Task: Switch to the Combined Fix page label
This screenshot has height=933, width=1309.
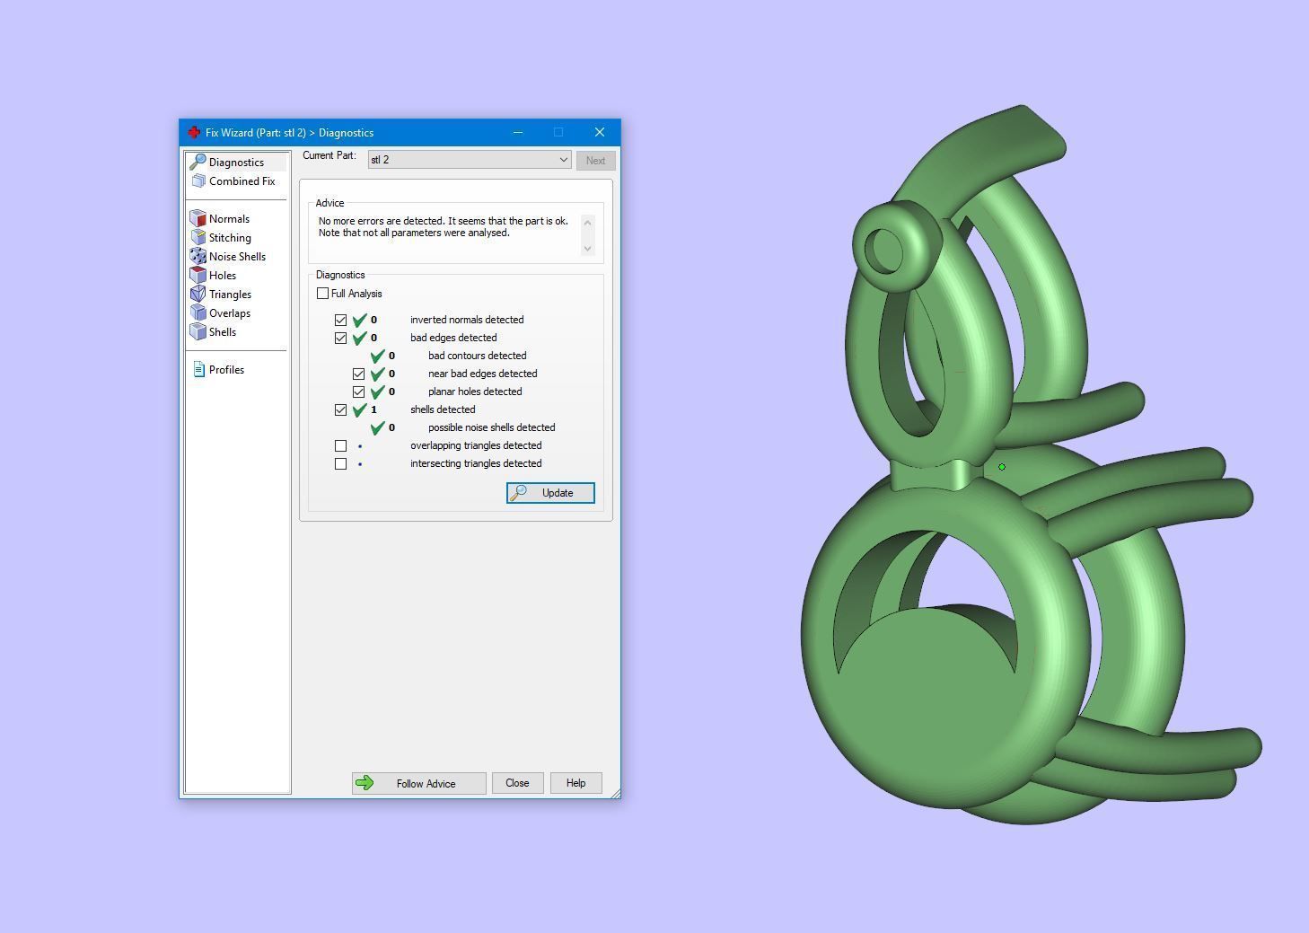Action: click(242, 181)
